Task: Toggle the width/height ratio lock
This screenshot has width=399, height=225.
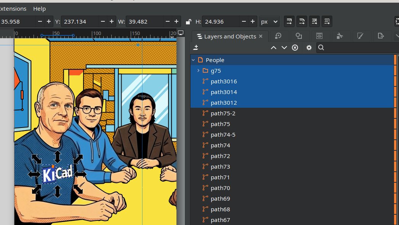Action: (x=188, y=22)
